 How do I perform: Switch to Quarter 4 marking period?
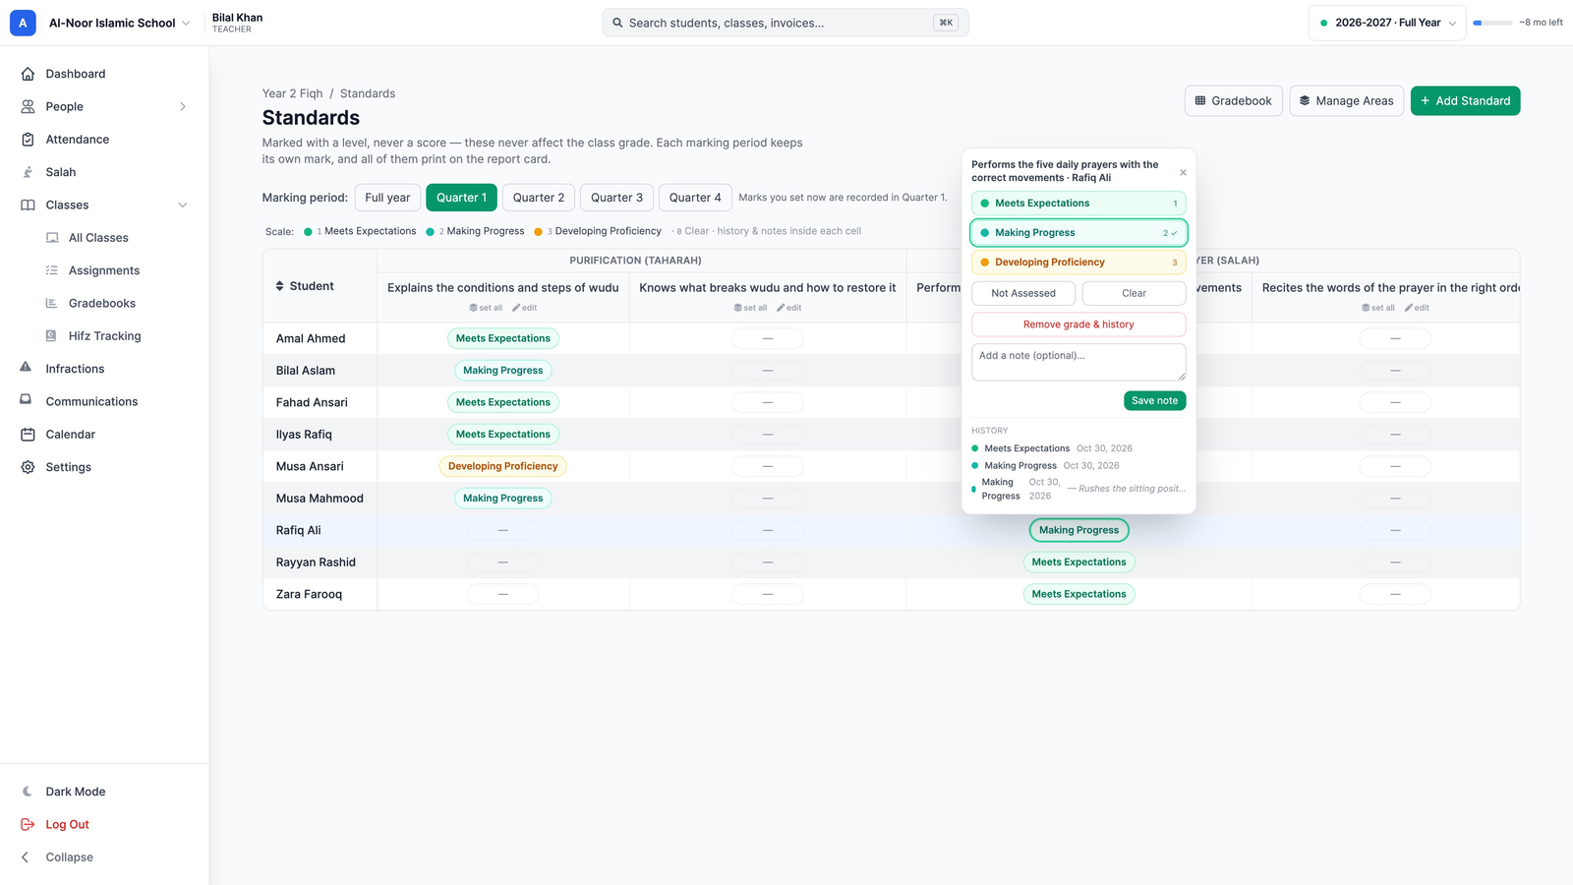(695, 198)
